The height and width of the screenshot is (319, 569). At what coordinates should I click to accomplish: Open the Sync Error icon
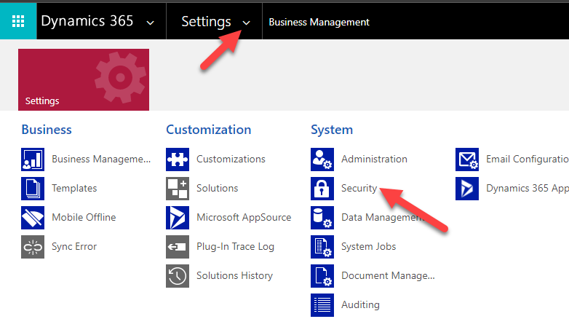tap(33, 247)
